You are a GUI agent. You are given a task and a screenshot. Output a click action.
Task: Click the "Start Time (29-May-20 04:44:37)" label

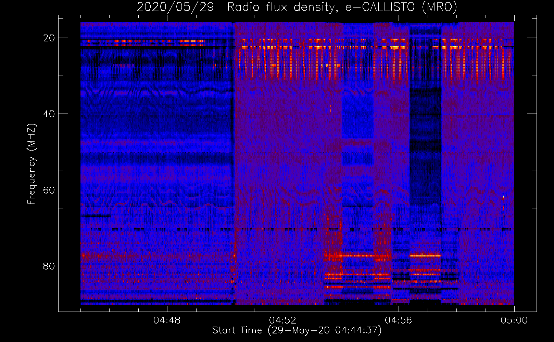297,330
